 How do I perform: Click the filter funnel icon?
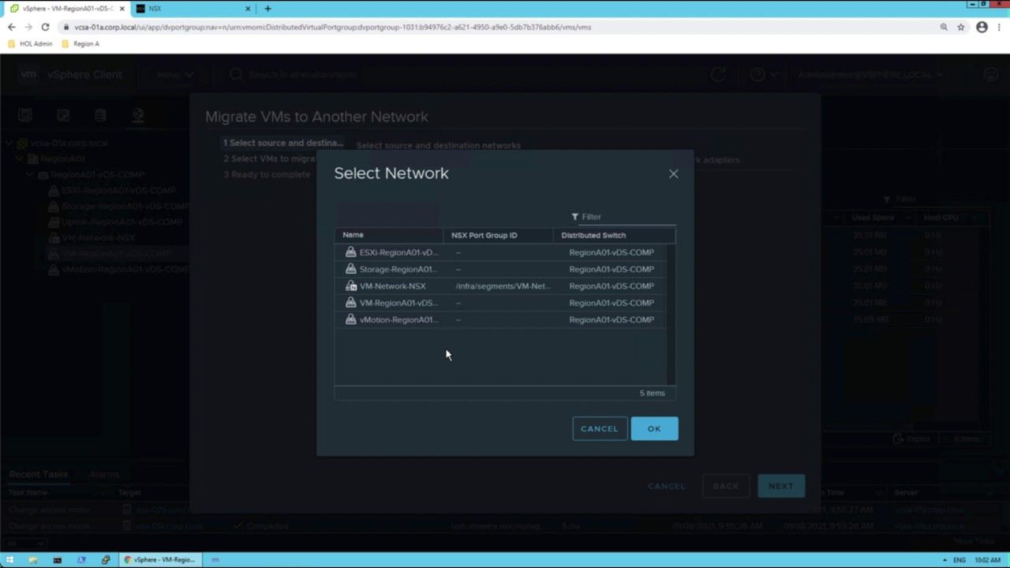pos(574,217)
